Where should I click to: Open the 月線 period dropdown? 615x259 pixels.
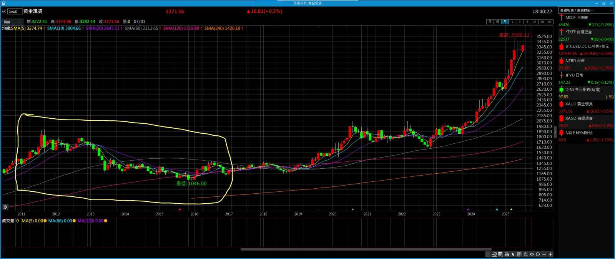[x=12, y=22]
